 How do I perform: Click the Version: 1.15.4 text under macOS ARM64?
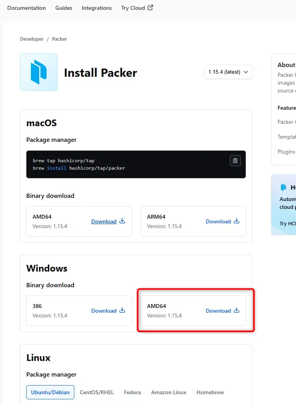(164, 226)
